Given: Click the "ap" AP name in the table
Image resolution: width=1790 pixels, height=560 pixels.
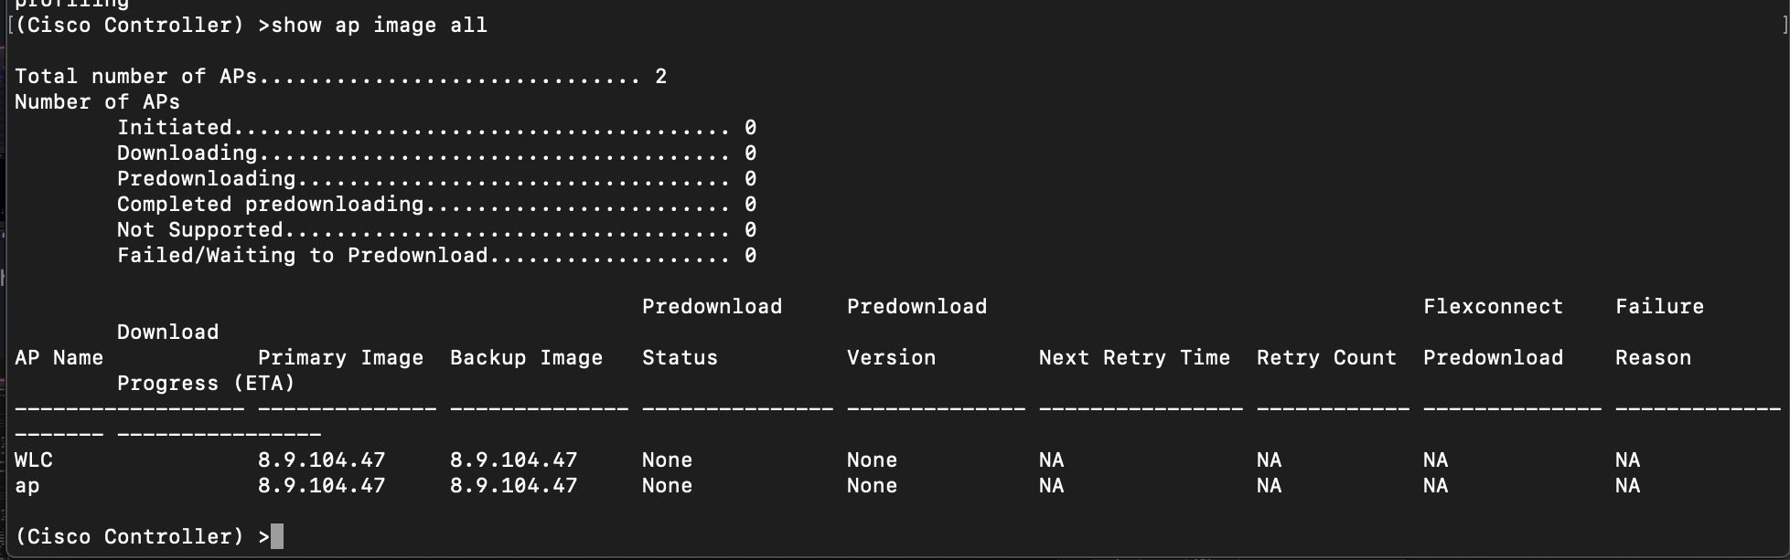Looking at the screenshot, I should pos(27,486).
